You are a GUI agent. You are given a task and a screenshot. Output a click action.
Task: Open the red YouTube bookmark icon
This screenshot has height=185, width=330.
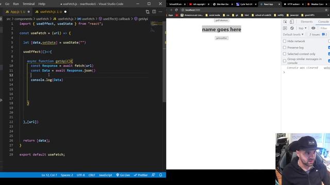tap(177, 15)
